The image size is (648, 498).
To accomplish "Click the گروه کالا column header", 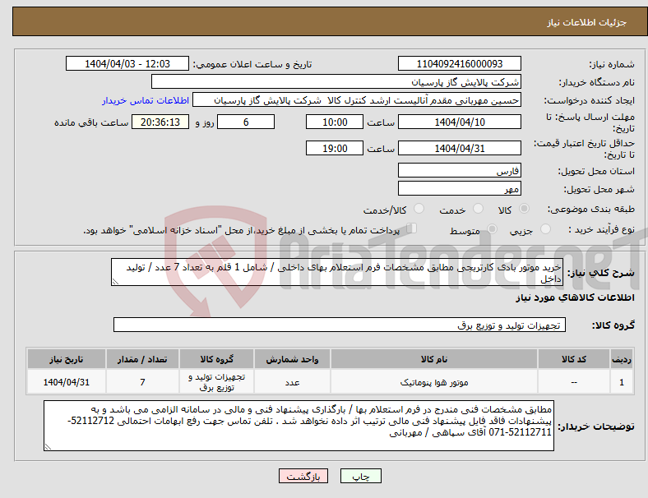I will (x=216, y=359).
